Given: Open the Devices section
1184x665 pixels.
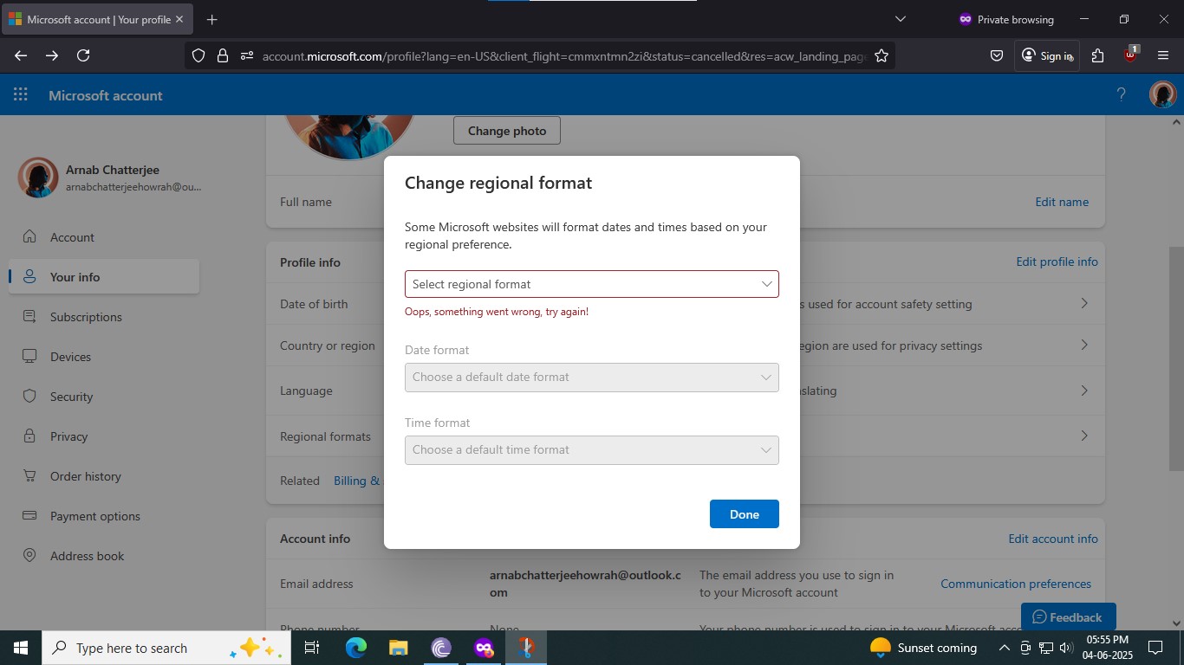Looking at the screenshot, I should [x=69, y=357].
